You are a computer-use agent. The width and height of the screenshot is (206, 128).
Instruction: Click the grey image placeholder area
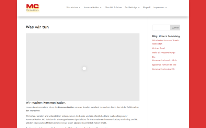[x=82, y=67]
